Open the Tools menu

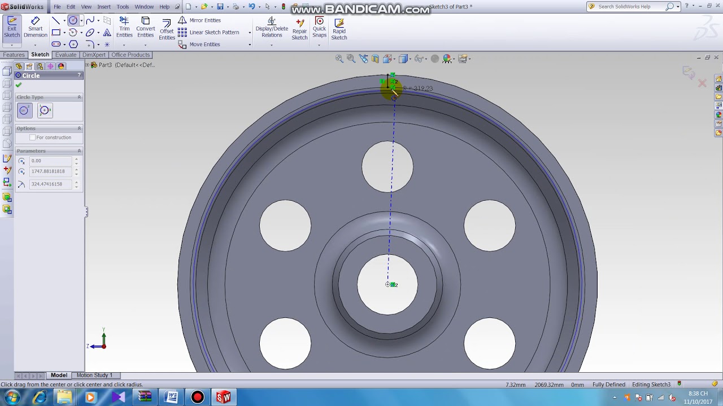coord(123,7)
